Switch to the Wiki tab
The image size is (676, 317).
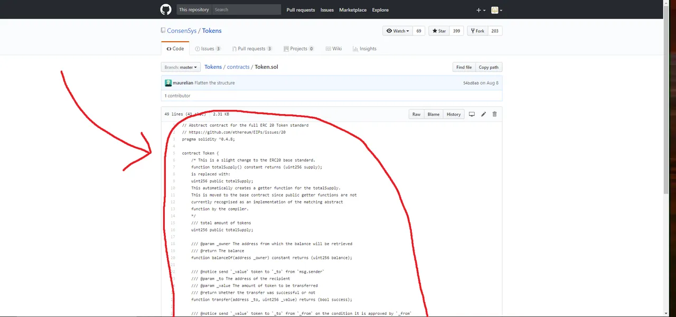click(333, 49)
